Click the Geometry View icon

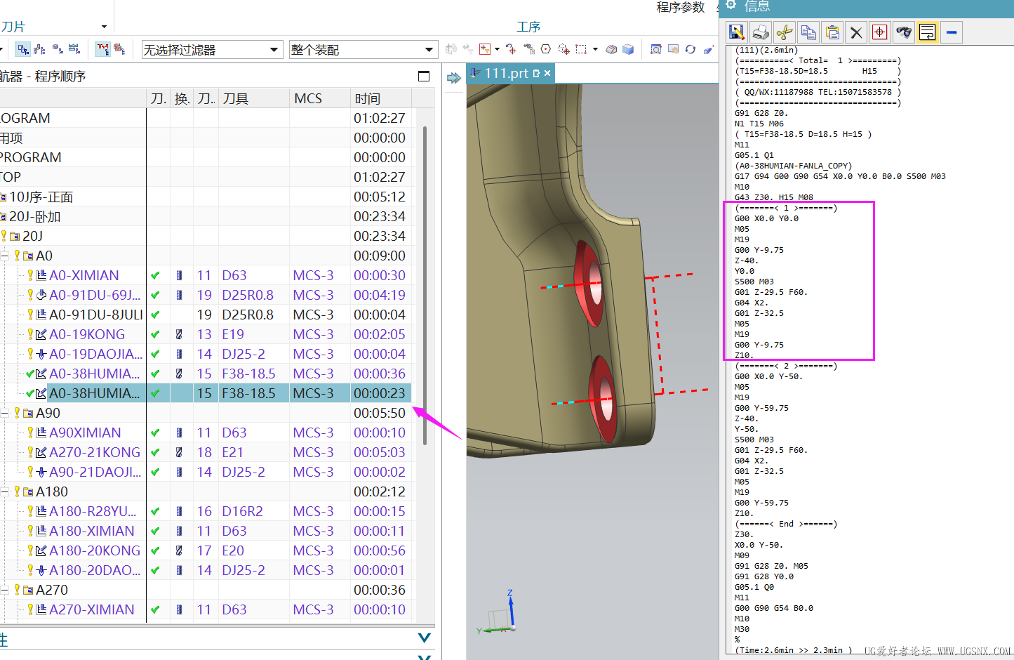[58, 49]
